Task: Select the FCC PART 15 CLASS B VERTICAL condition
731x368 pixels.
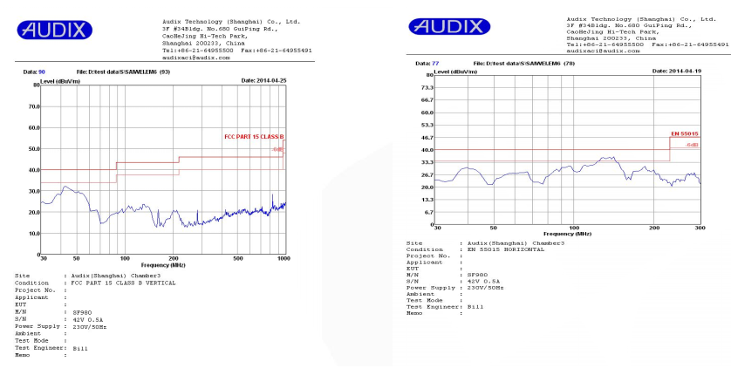Action: [x=120, y=283]
